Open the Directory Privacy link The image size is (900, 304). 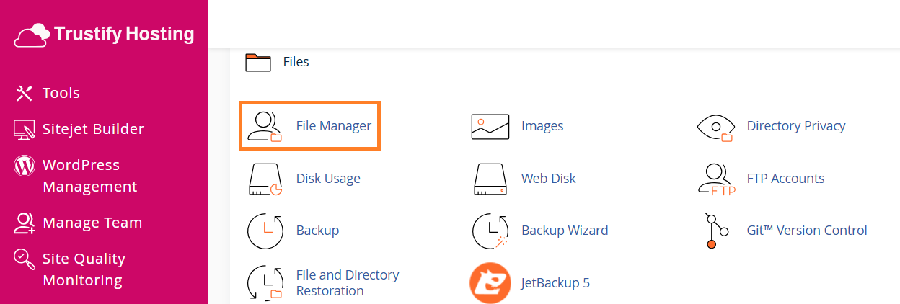point(796,126)
